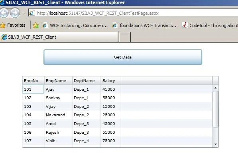Click the name cell Ajay
Screen dimensions: 238x164
(x=58, y=89)
